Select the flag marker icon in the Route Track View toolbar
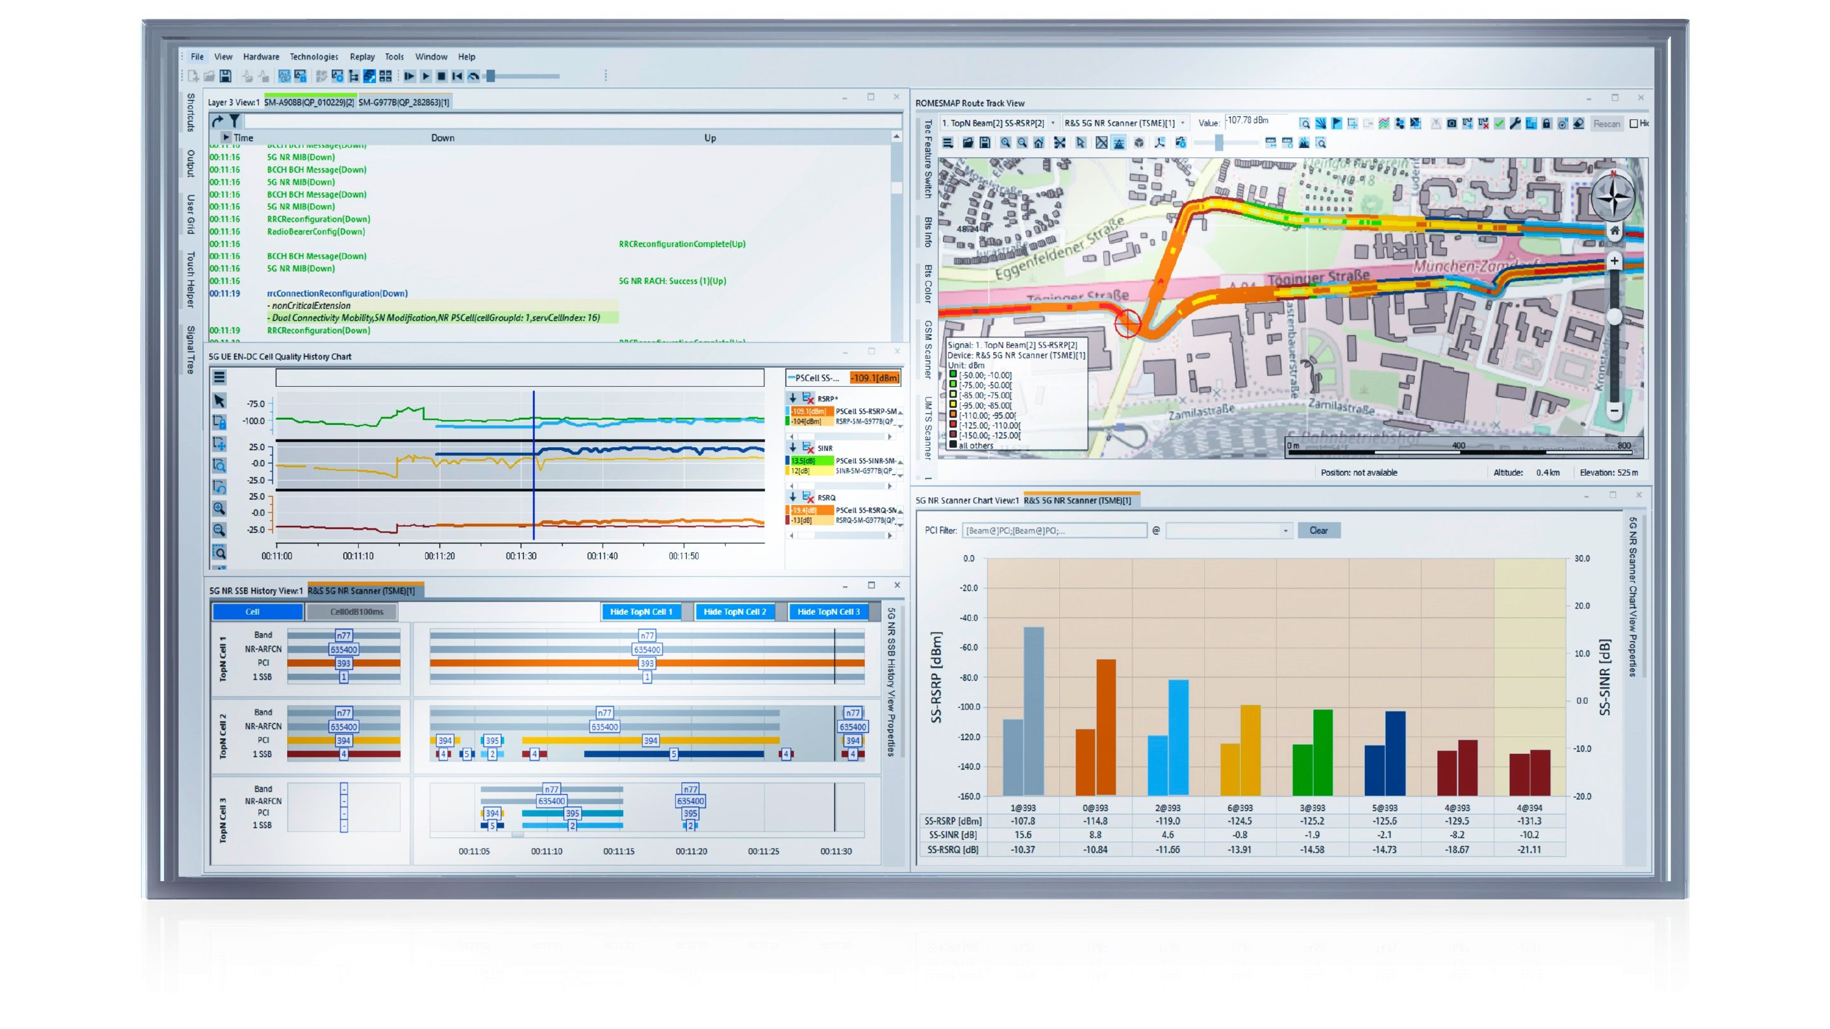The height and width of the screenshot is (1029, 1830). point(1337,124)
